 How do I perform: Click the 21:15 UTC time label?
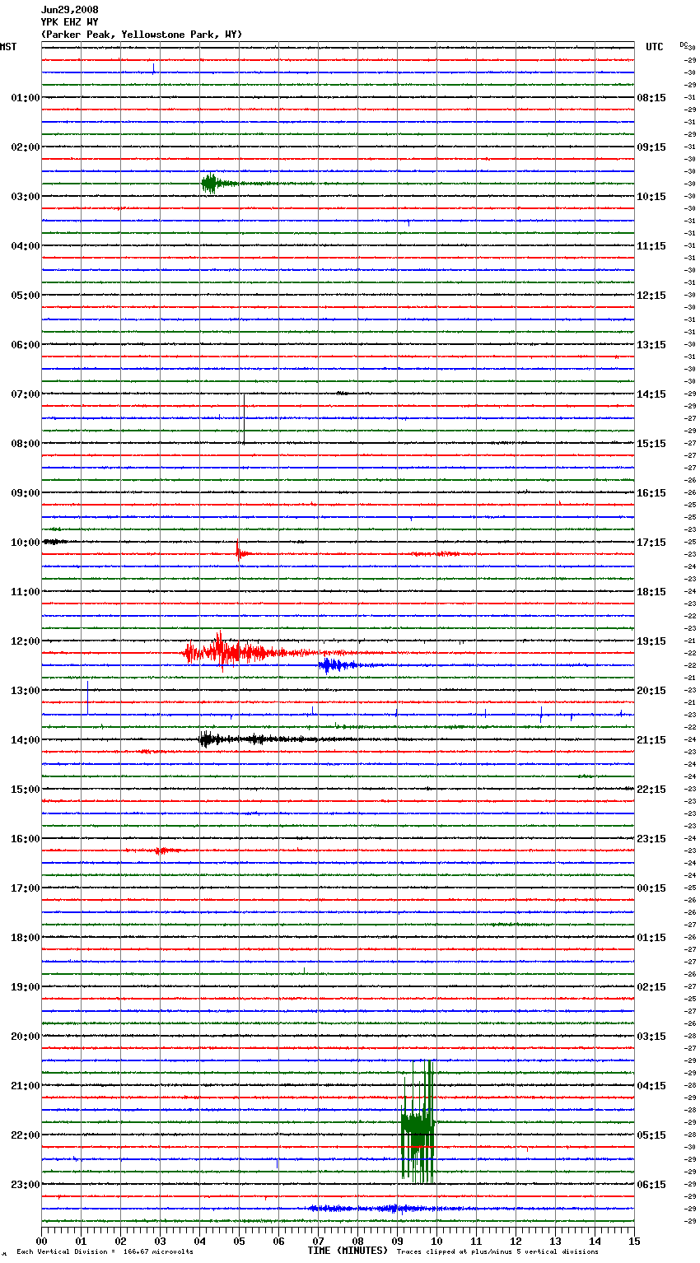[x=651, y=740]
